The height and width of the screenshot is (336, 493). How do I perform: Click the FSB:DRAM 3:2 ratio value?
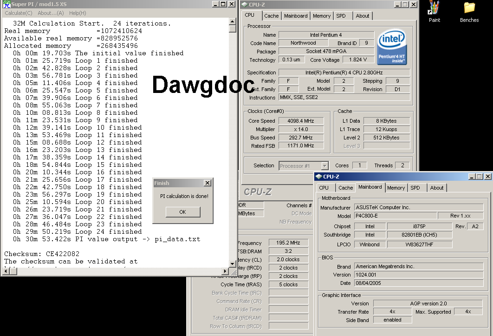coord(288,251)
